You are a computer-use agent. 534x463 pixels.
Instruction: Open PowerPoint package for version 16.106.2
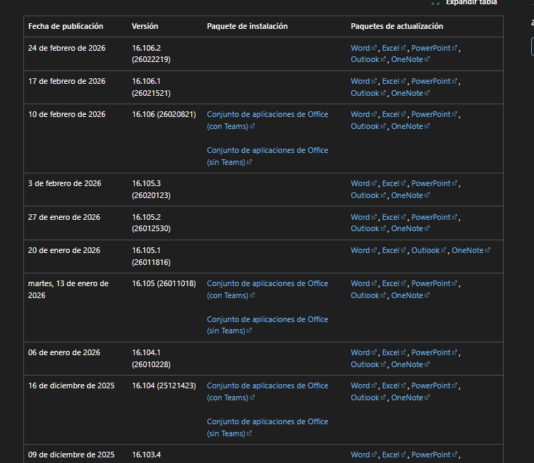435,48
